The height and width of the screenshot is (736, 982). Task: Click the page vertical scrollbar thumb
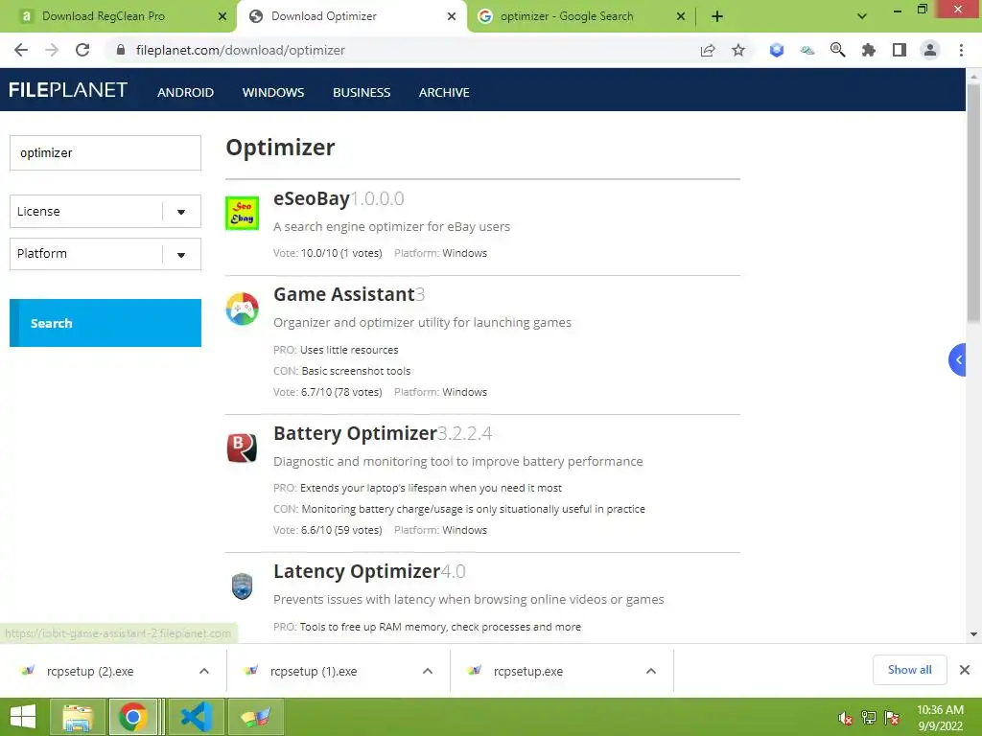pos(973,203)
